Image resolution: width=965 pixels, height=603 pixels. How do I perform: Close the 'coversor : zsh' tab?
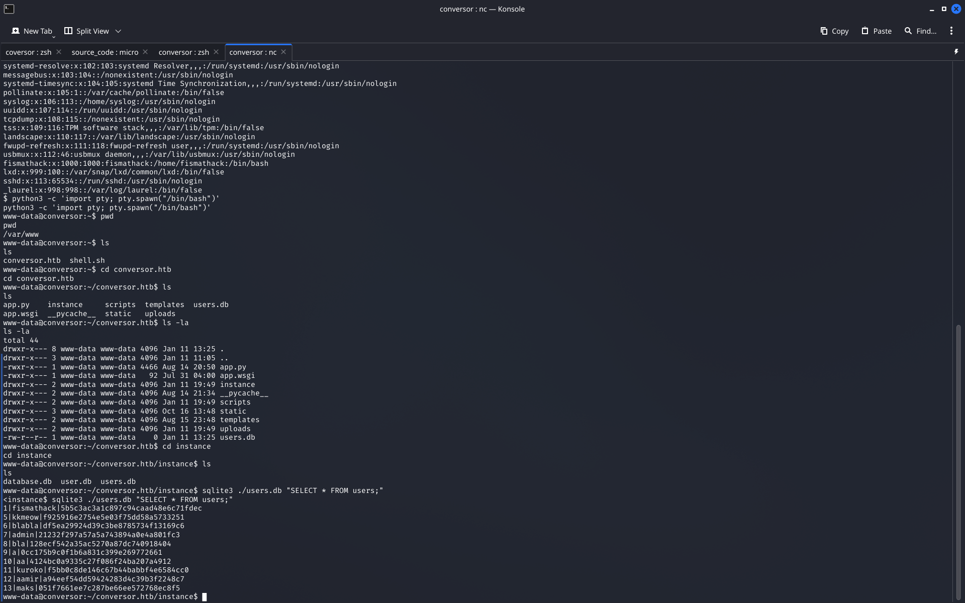tap(59, 52)
